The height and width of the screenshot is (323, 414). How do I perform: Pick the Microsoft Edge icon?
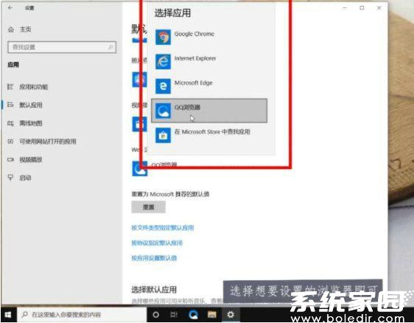click(x=163, y=86)
